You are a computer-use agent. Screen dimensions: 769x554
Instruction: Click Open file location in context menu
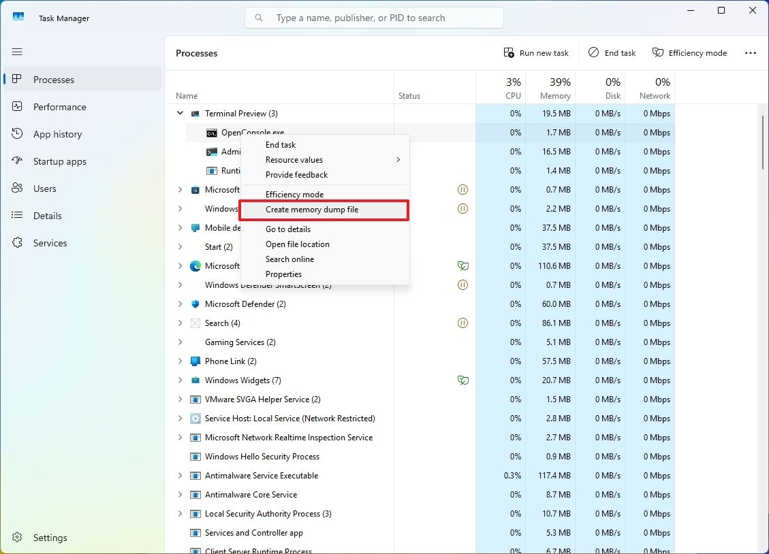point(297,244)
